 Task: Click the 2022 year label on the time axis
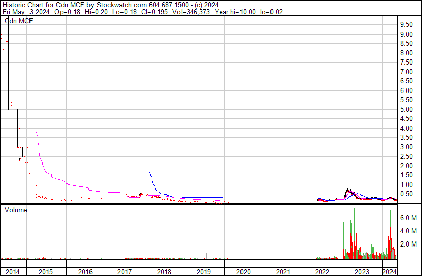[322, 272]
